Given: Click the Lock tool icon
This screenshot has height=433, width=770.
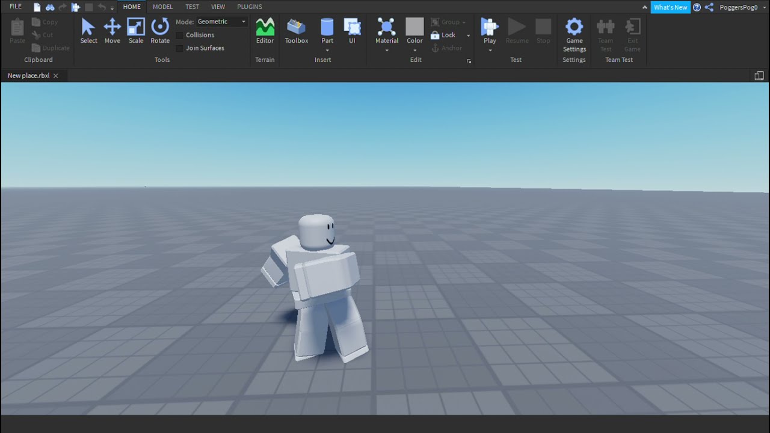Looking at the screenshot, I should (x=435, y=35).
